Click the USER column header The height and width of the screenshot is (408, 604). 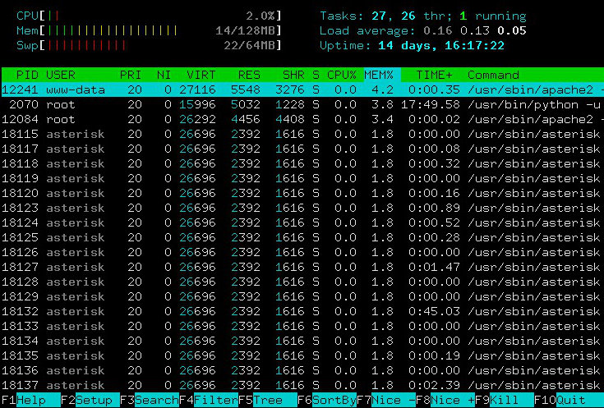point(62,75)
